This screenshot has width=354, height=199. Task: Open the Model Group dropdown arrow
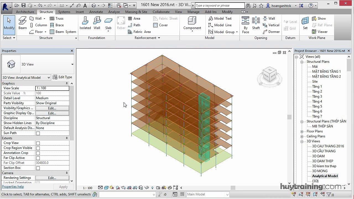(x=237, y=32)
